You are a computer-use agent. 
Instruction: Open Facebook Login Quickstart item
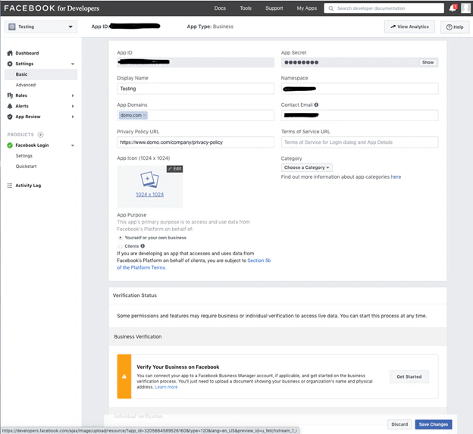(27, 167)
